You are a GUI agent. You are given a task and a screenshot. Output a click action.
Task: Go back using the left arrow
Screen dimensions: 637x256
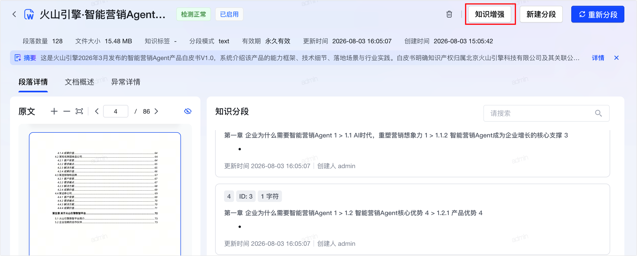point(14,14)
